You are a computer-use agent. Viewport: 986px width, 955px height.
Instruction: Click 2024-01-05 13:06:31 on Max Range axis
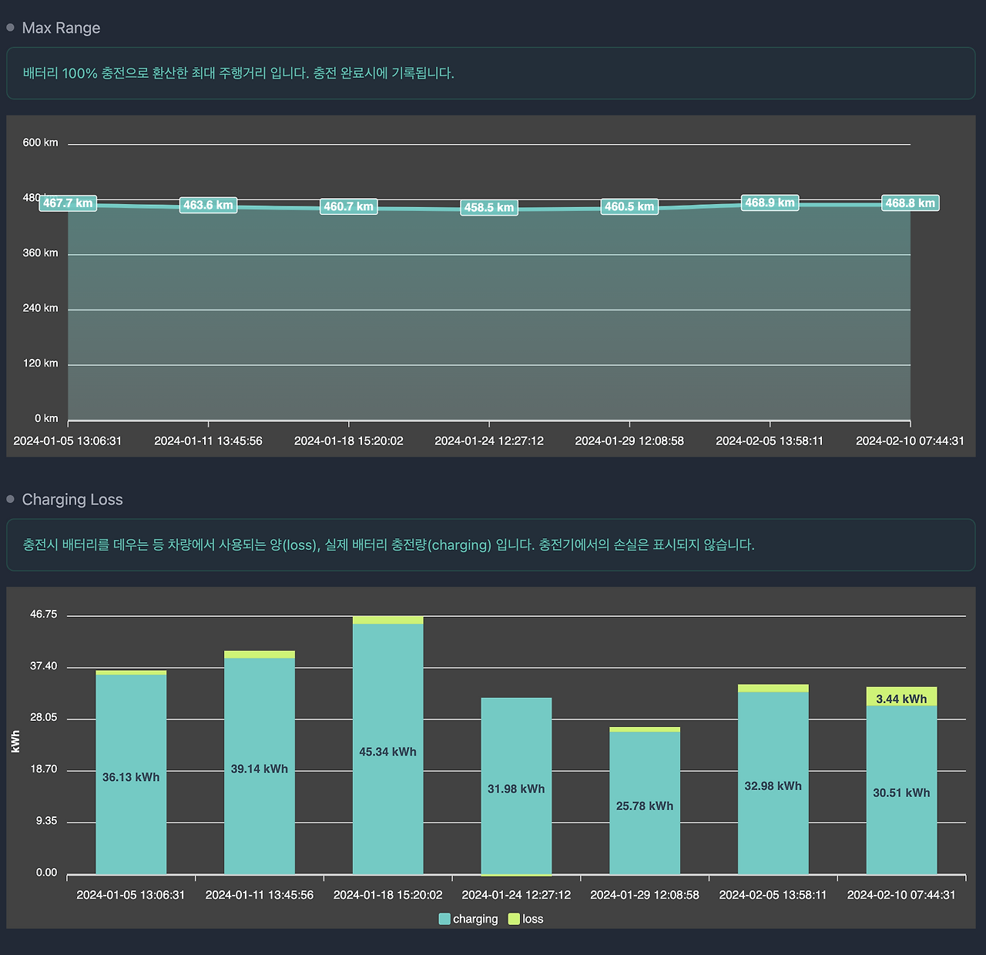click(68, 441)
